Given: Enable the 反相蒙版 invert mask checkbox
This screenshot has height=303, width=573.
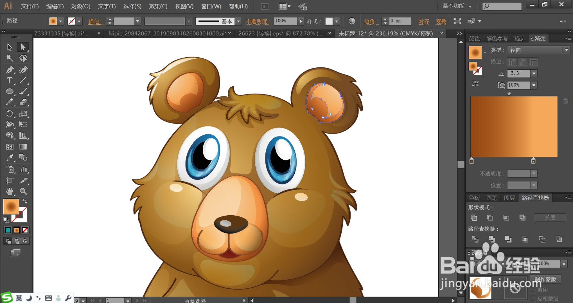Looking at the screenshot, I should pyautogui.click(x=533, y=298).
